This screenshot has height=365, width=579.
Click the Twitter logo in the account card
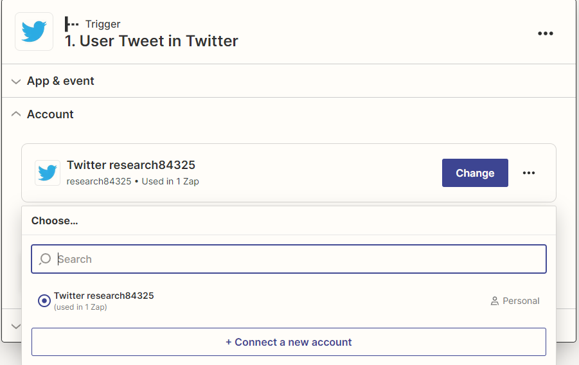48,173
